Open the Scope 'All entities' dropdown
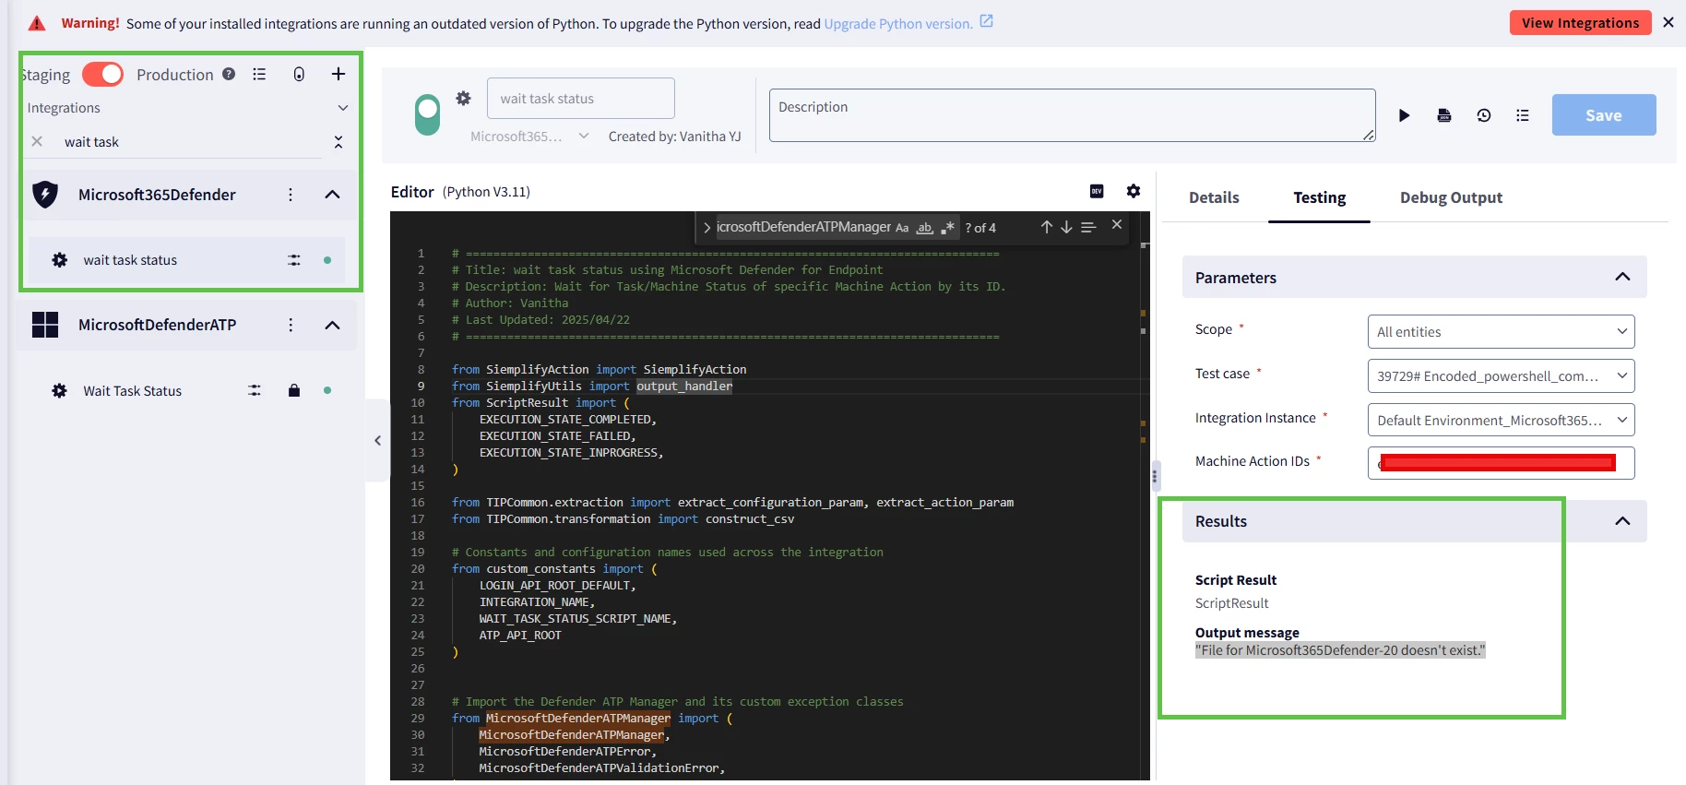 (x=1501, y=332)
